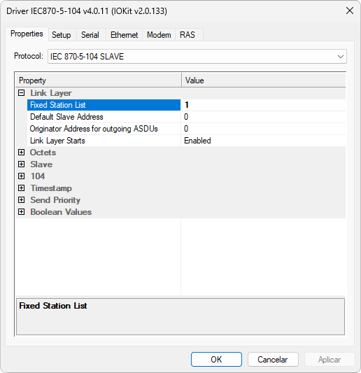Expand the Boolean Values group
This screenshot has width=361, height=373.
(22, 212)
